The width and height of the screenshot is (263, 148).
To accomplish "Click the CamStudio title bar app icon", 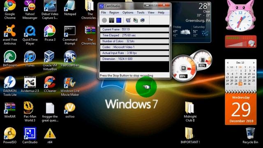I will (x=102, y=6).
